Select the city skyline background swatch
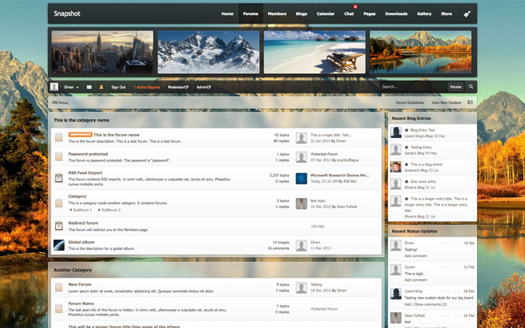Viewport: 525px width, 328px height. pyautogui.click(x=102, y=51)
